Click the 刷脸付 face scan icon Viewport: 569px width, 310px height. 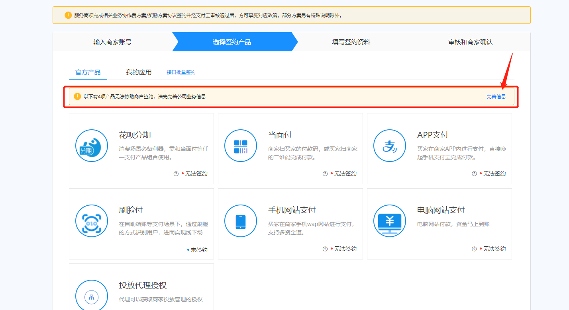point(92,221)
